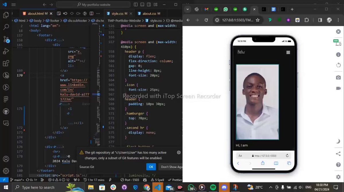
Task: Click the footer breadcrumb in about.html
Action: pos(52,21)
